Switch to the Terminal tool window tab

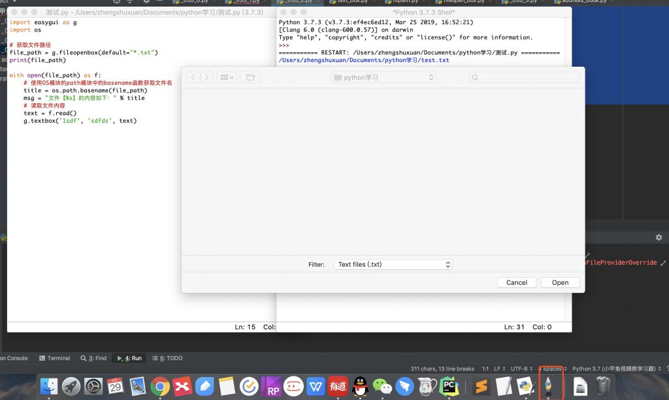click(55, 358)
